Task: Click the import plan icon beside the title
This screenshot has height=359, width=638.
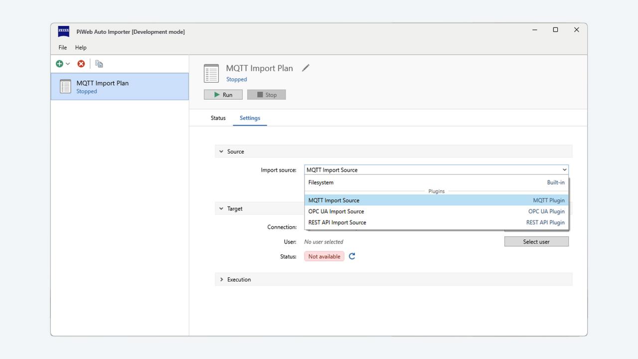Action: (211, 73)
